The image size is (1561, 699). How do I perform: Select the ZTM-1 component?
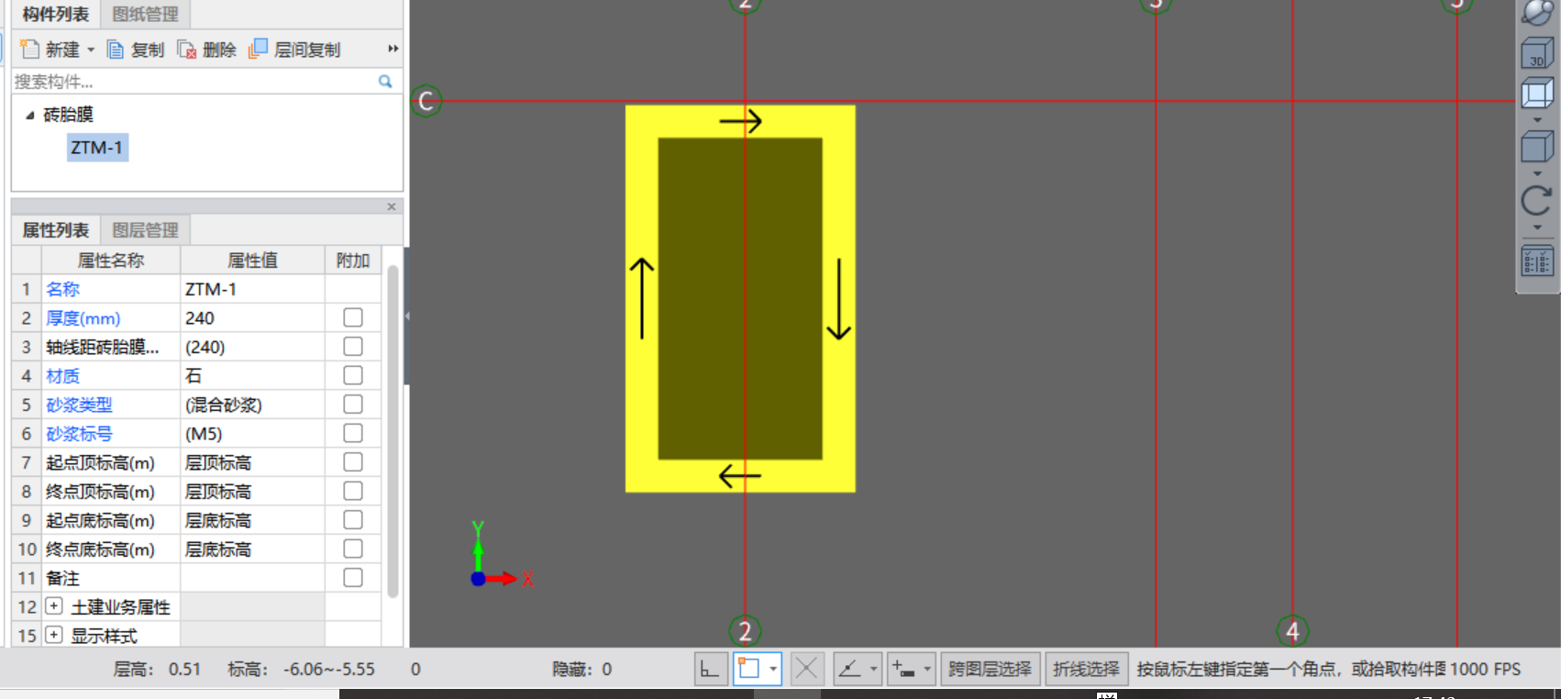coord(97,148)
